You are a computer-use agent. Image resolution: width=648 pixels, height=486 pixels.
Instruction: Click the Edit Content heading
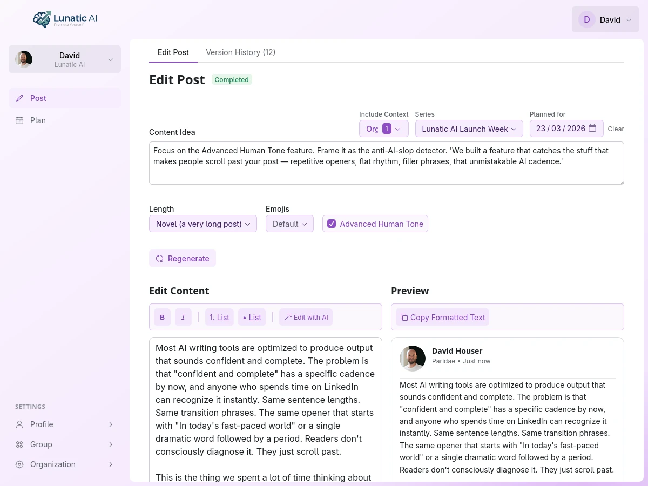[x=179, y=291]
